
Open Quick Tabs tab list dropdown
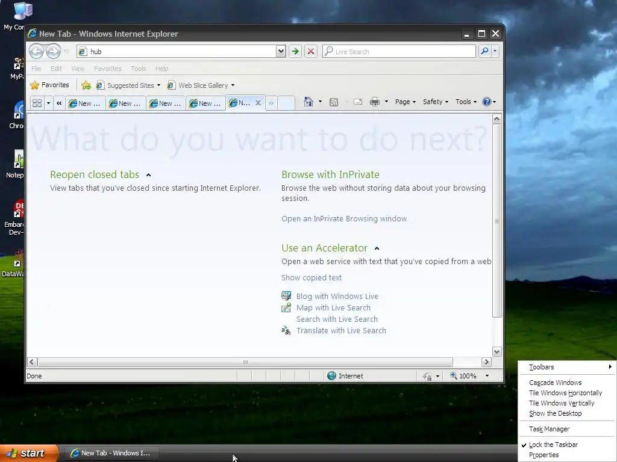pyautogui.click(x=48, y=103)
